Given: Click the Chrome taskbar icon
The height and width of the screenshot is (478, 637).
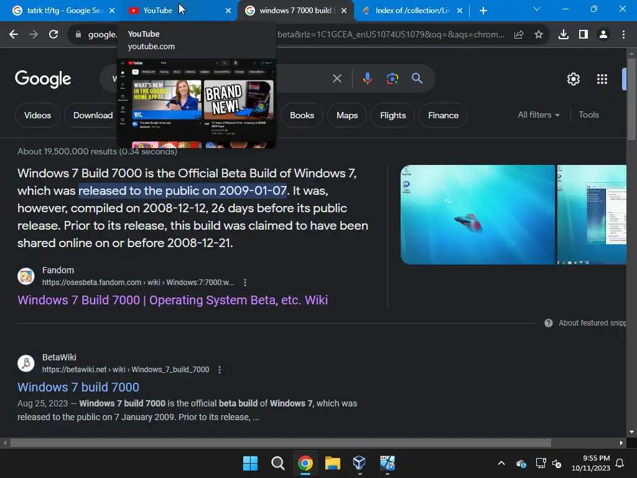Looking at the screenshot, I should (305, 463).
